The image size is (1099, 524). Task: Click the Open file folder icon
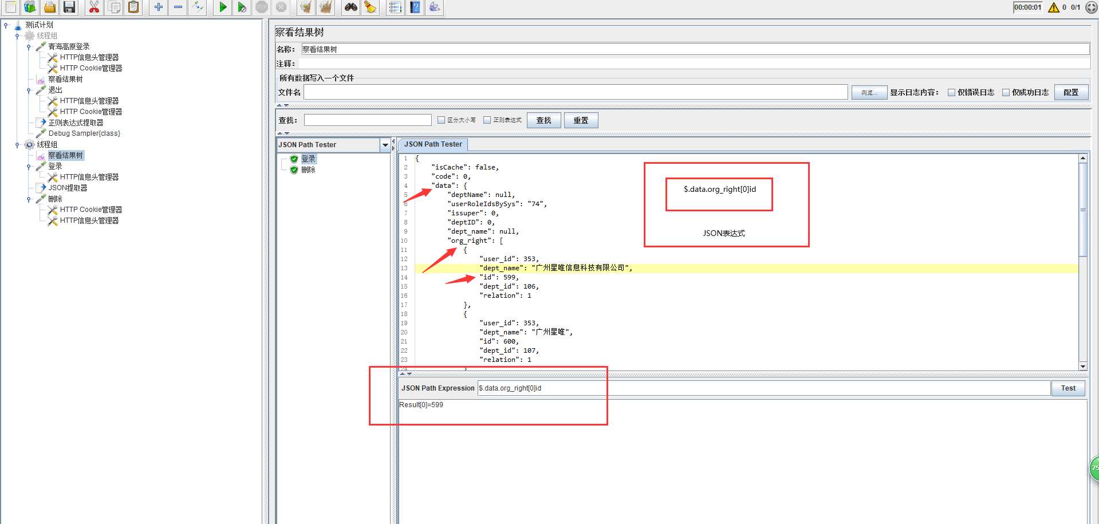tap(50, 7)
